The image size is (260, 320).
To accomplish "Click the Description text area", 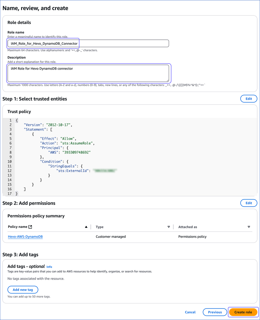I will (x=88, y=73).
